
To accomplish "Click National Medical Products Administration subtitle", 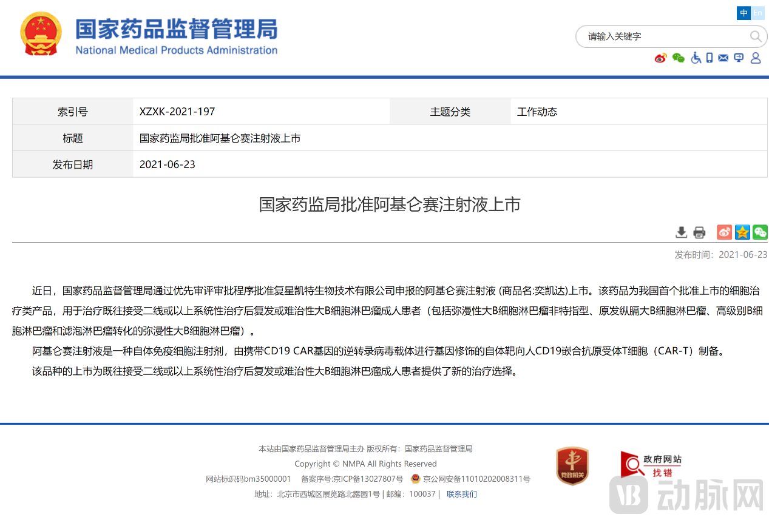I will pos(176,50).
